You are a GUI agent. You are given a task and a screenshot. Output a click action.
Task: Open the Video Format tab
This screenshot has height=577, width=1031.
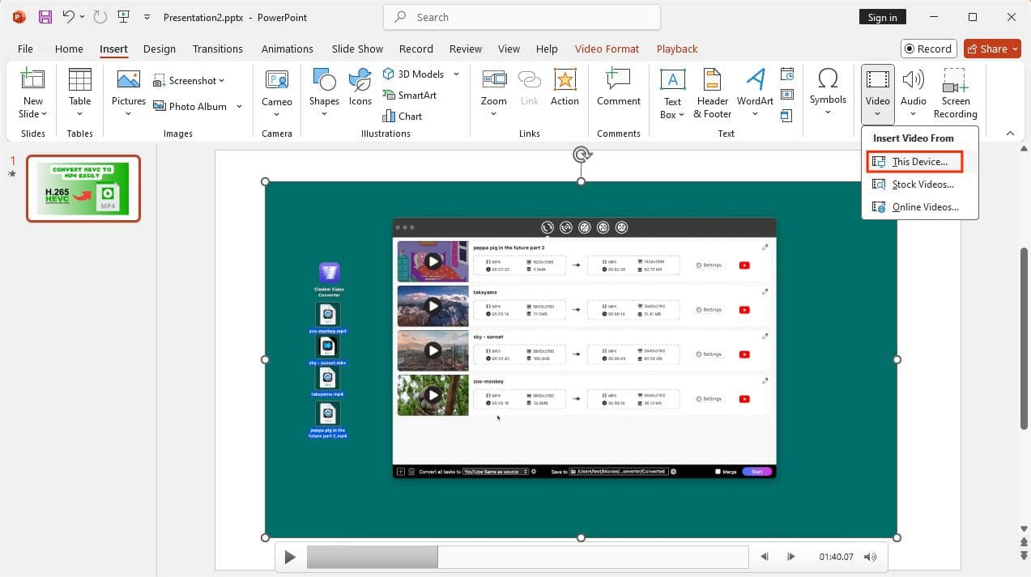pyautogui.click(x=607, y=49)
